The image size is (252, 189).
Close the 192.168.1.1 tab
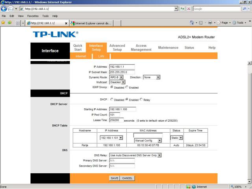pos(66,24)
